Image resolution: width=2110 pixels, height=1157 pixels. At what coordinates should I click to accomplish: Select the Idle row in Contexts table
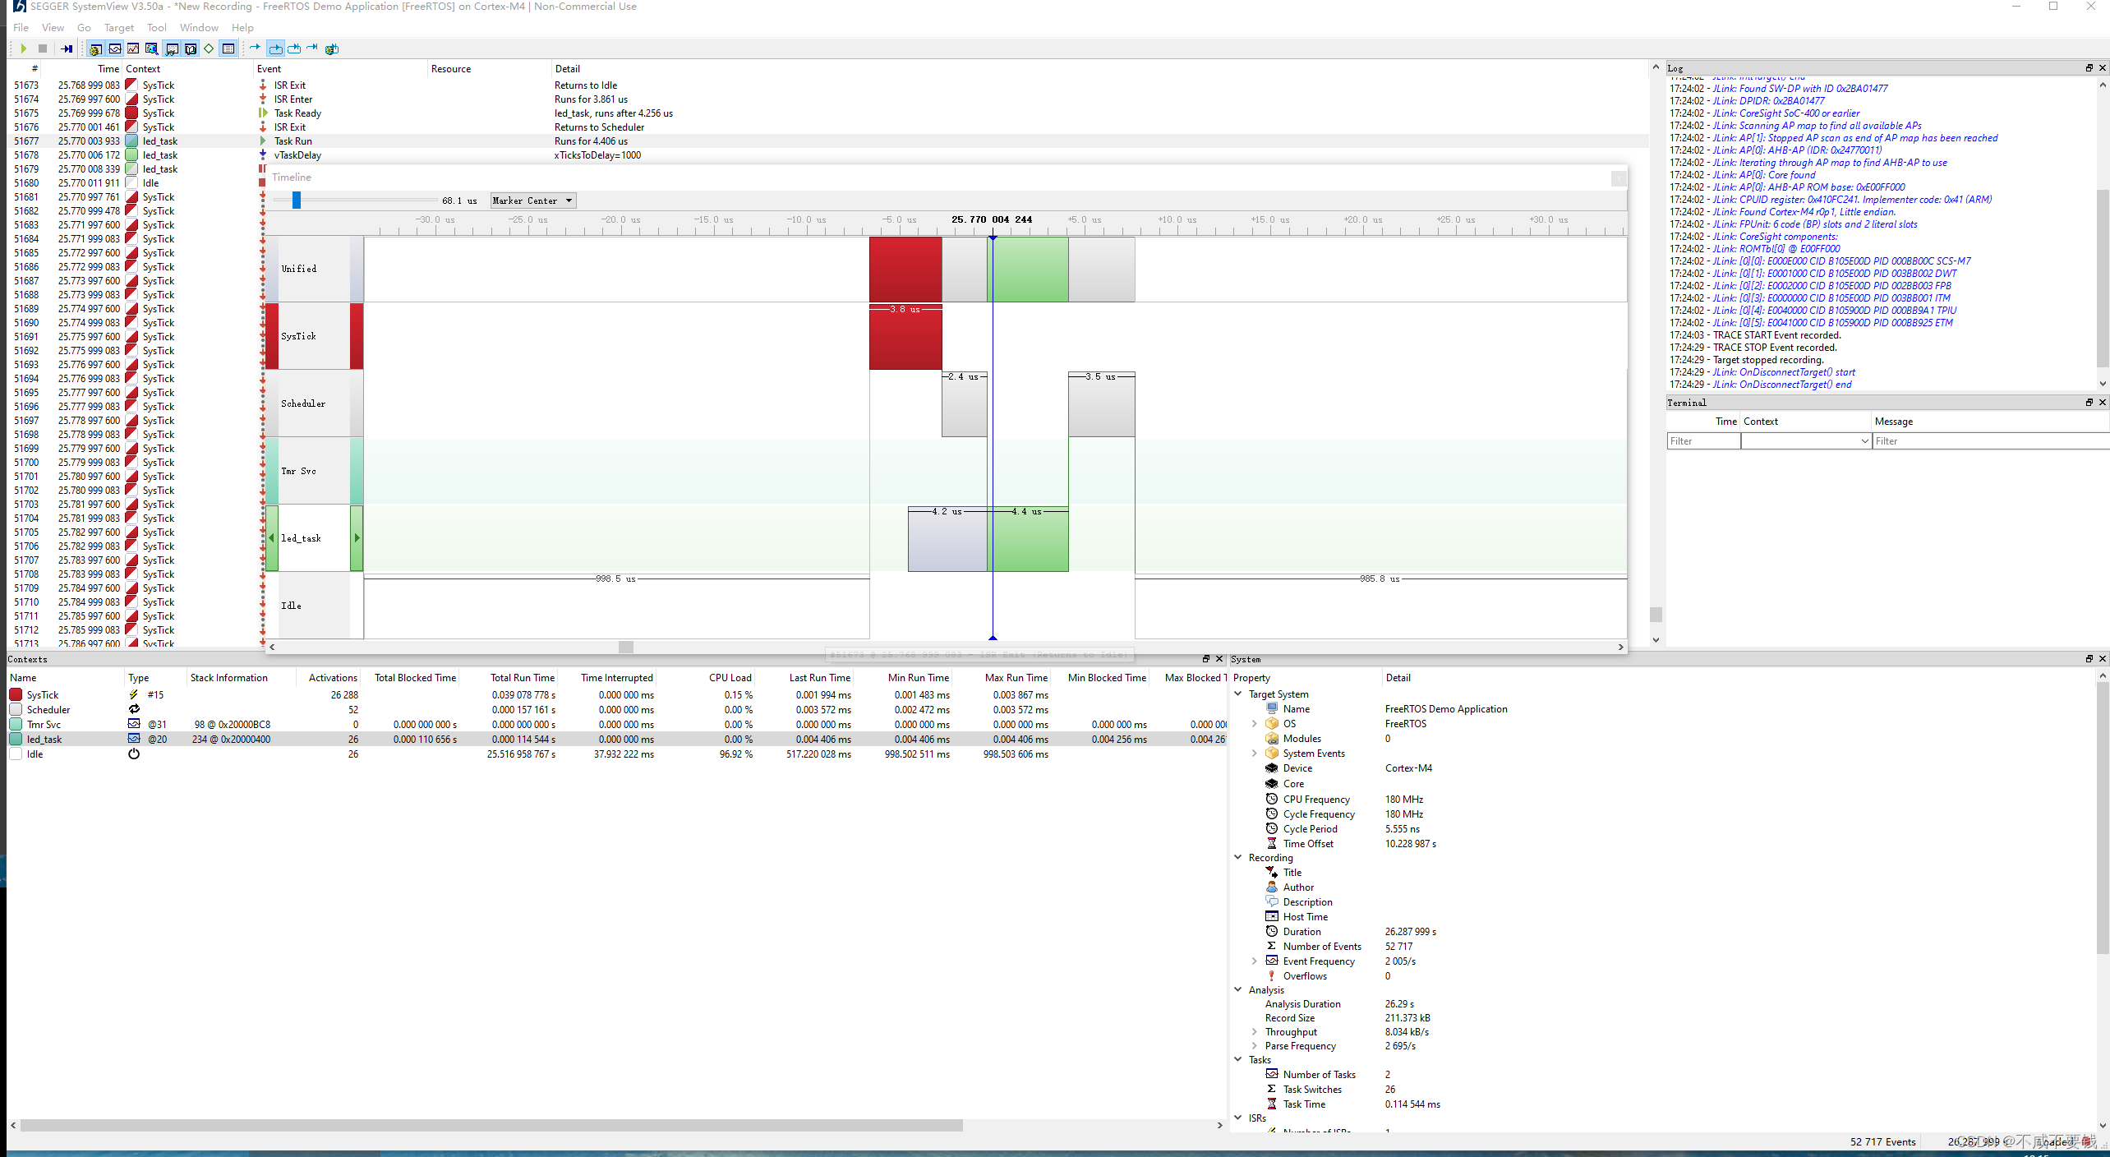616,754
